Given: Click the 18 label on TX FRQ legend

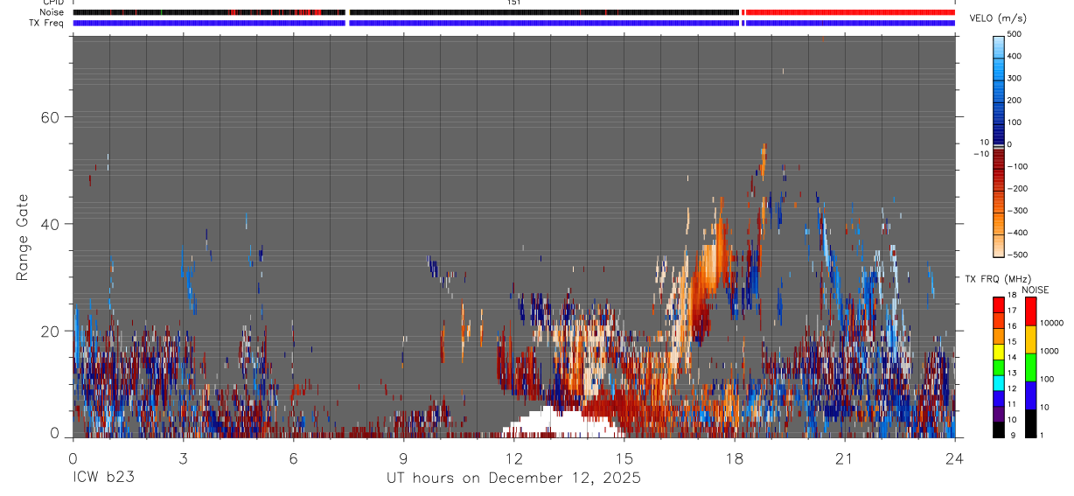Looking at the screenshot, I should point(1011,296).
